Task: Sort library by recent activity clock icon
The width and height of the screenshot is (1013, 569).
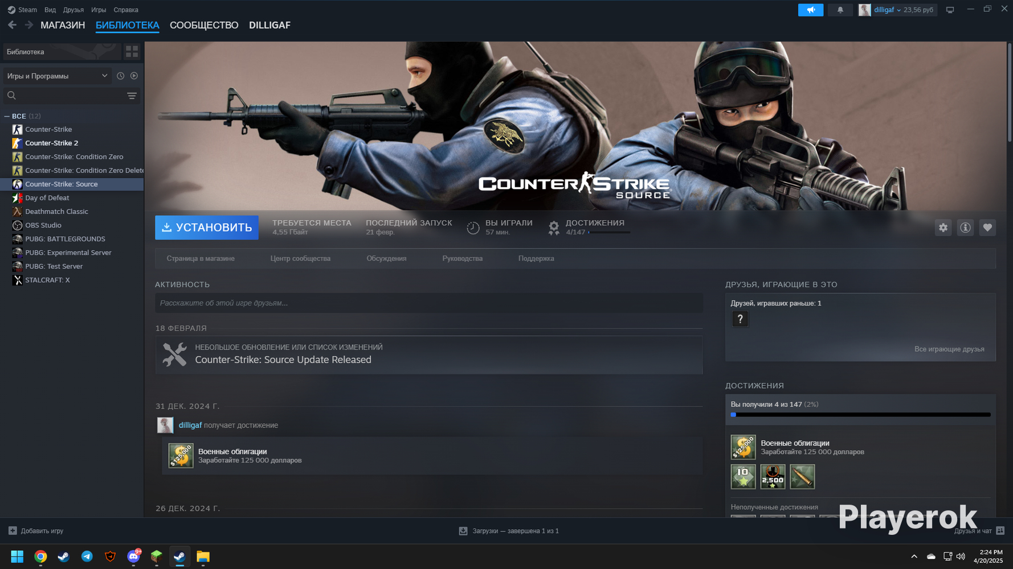Action: 120,76
